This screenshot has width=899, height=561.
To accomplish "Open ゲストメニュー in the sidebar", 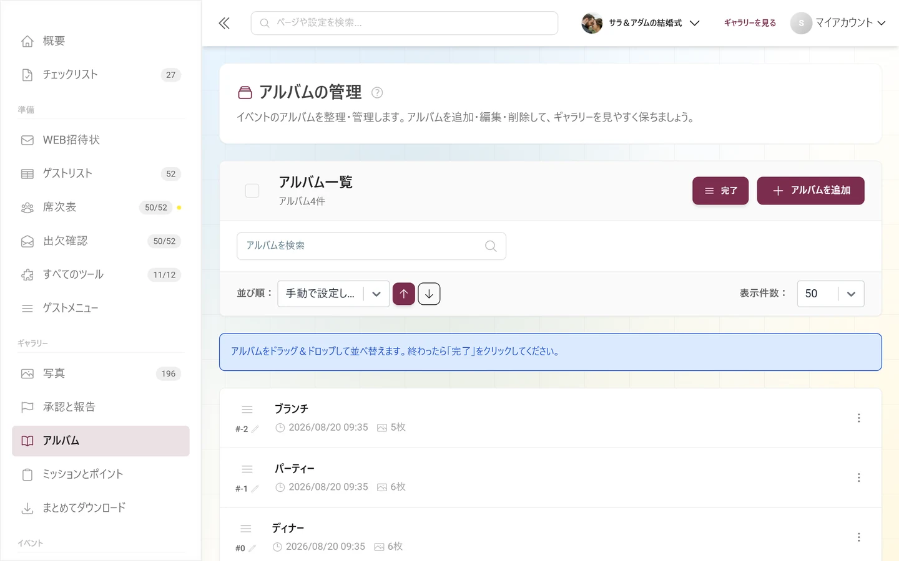I will [101, 309].
